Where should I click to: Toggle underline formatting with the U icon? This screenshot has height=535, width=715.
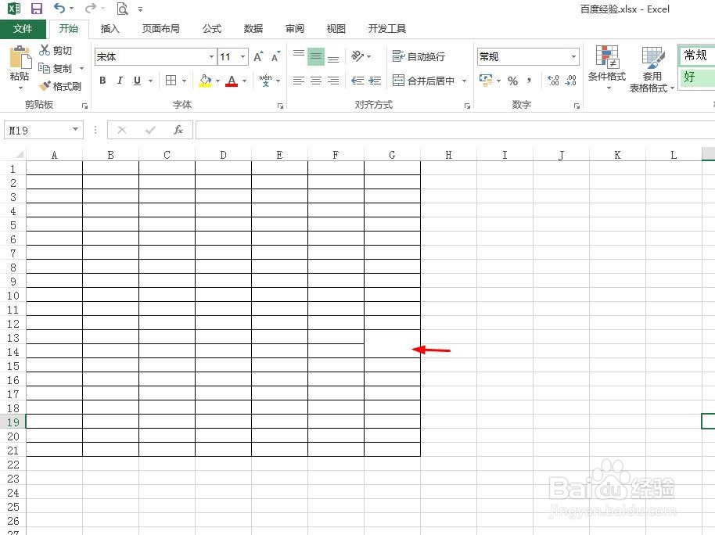[136, 80]
